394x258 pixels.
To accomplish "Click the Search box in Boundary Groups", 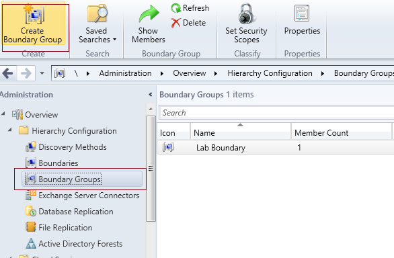I will click(276, 113).
